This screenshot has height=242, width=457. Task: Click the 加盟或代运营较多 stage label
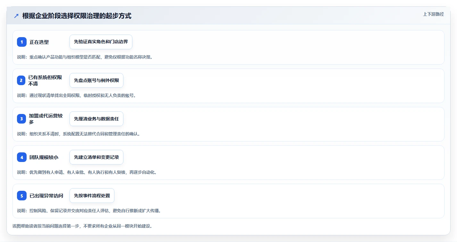[46, 119]
